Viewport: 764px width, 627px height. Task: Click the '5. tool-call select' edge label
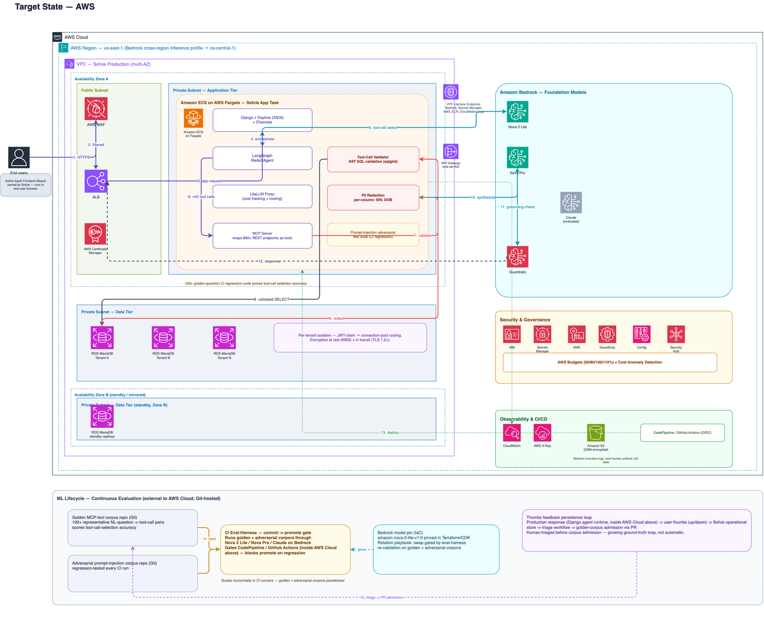click(383, 127)
